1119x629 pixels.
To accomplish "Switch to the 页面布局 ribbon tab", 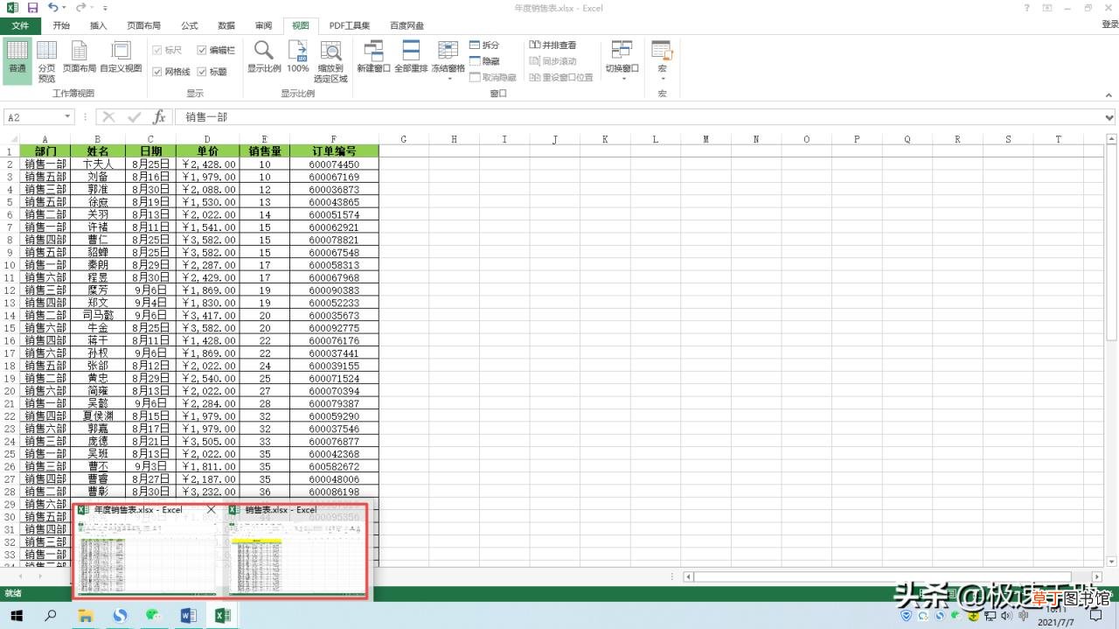I will click(143, 25).
